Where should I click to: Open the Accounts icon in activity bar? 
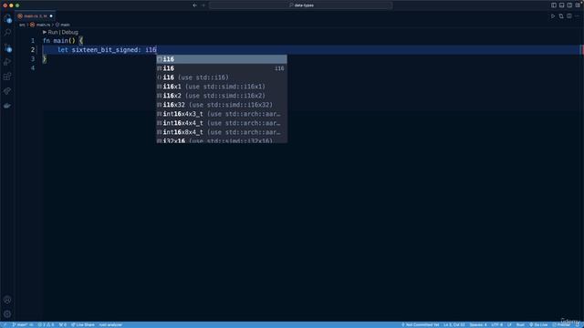pos(7,300)
